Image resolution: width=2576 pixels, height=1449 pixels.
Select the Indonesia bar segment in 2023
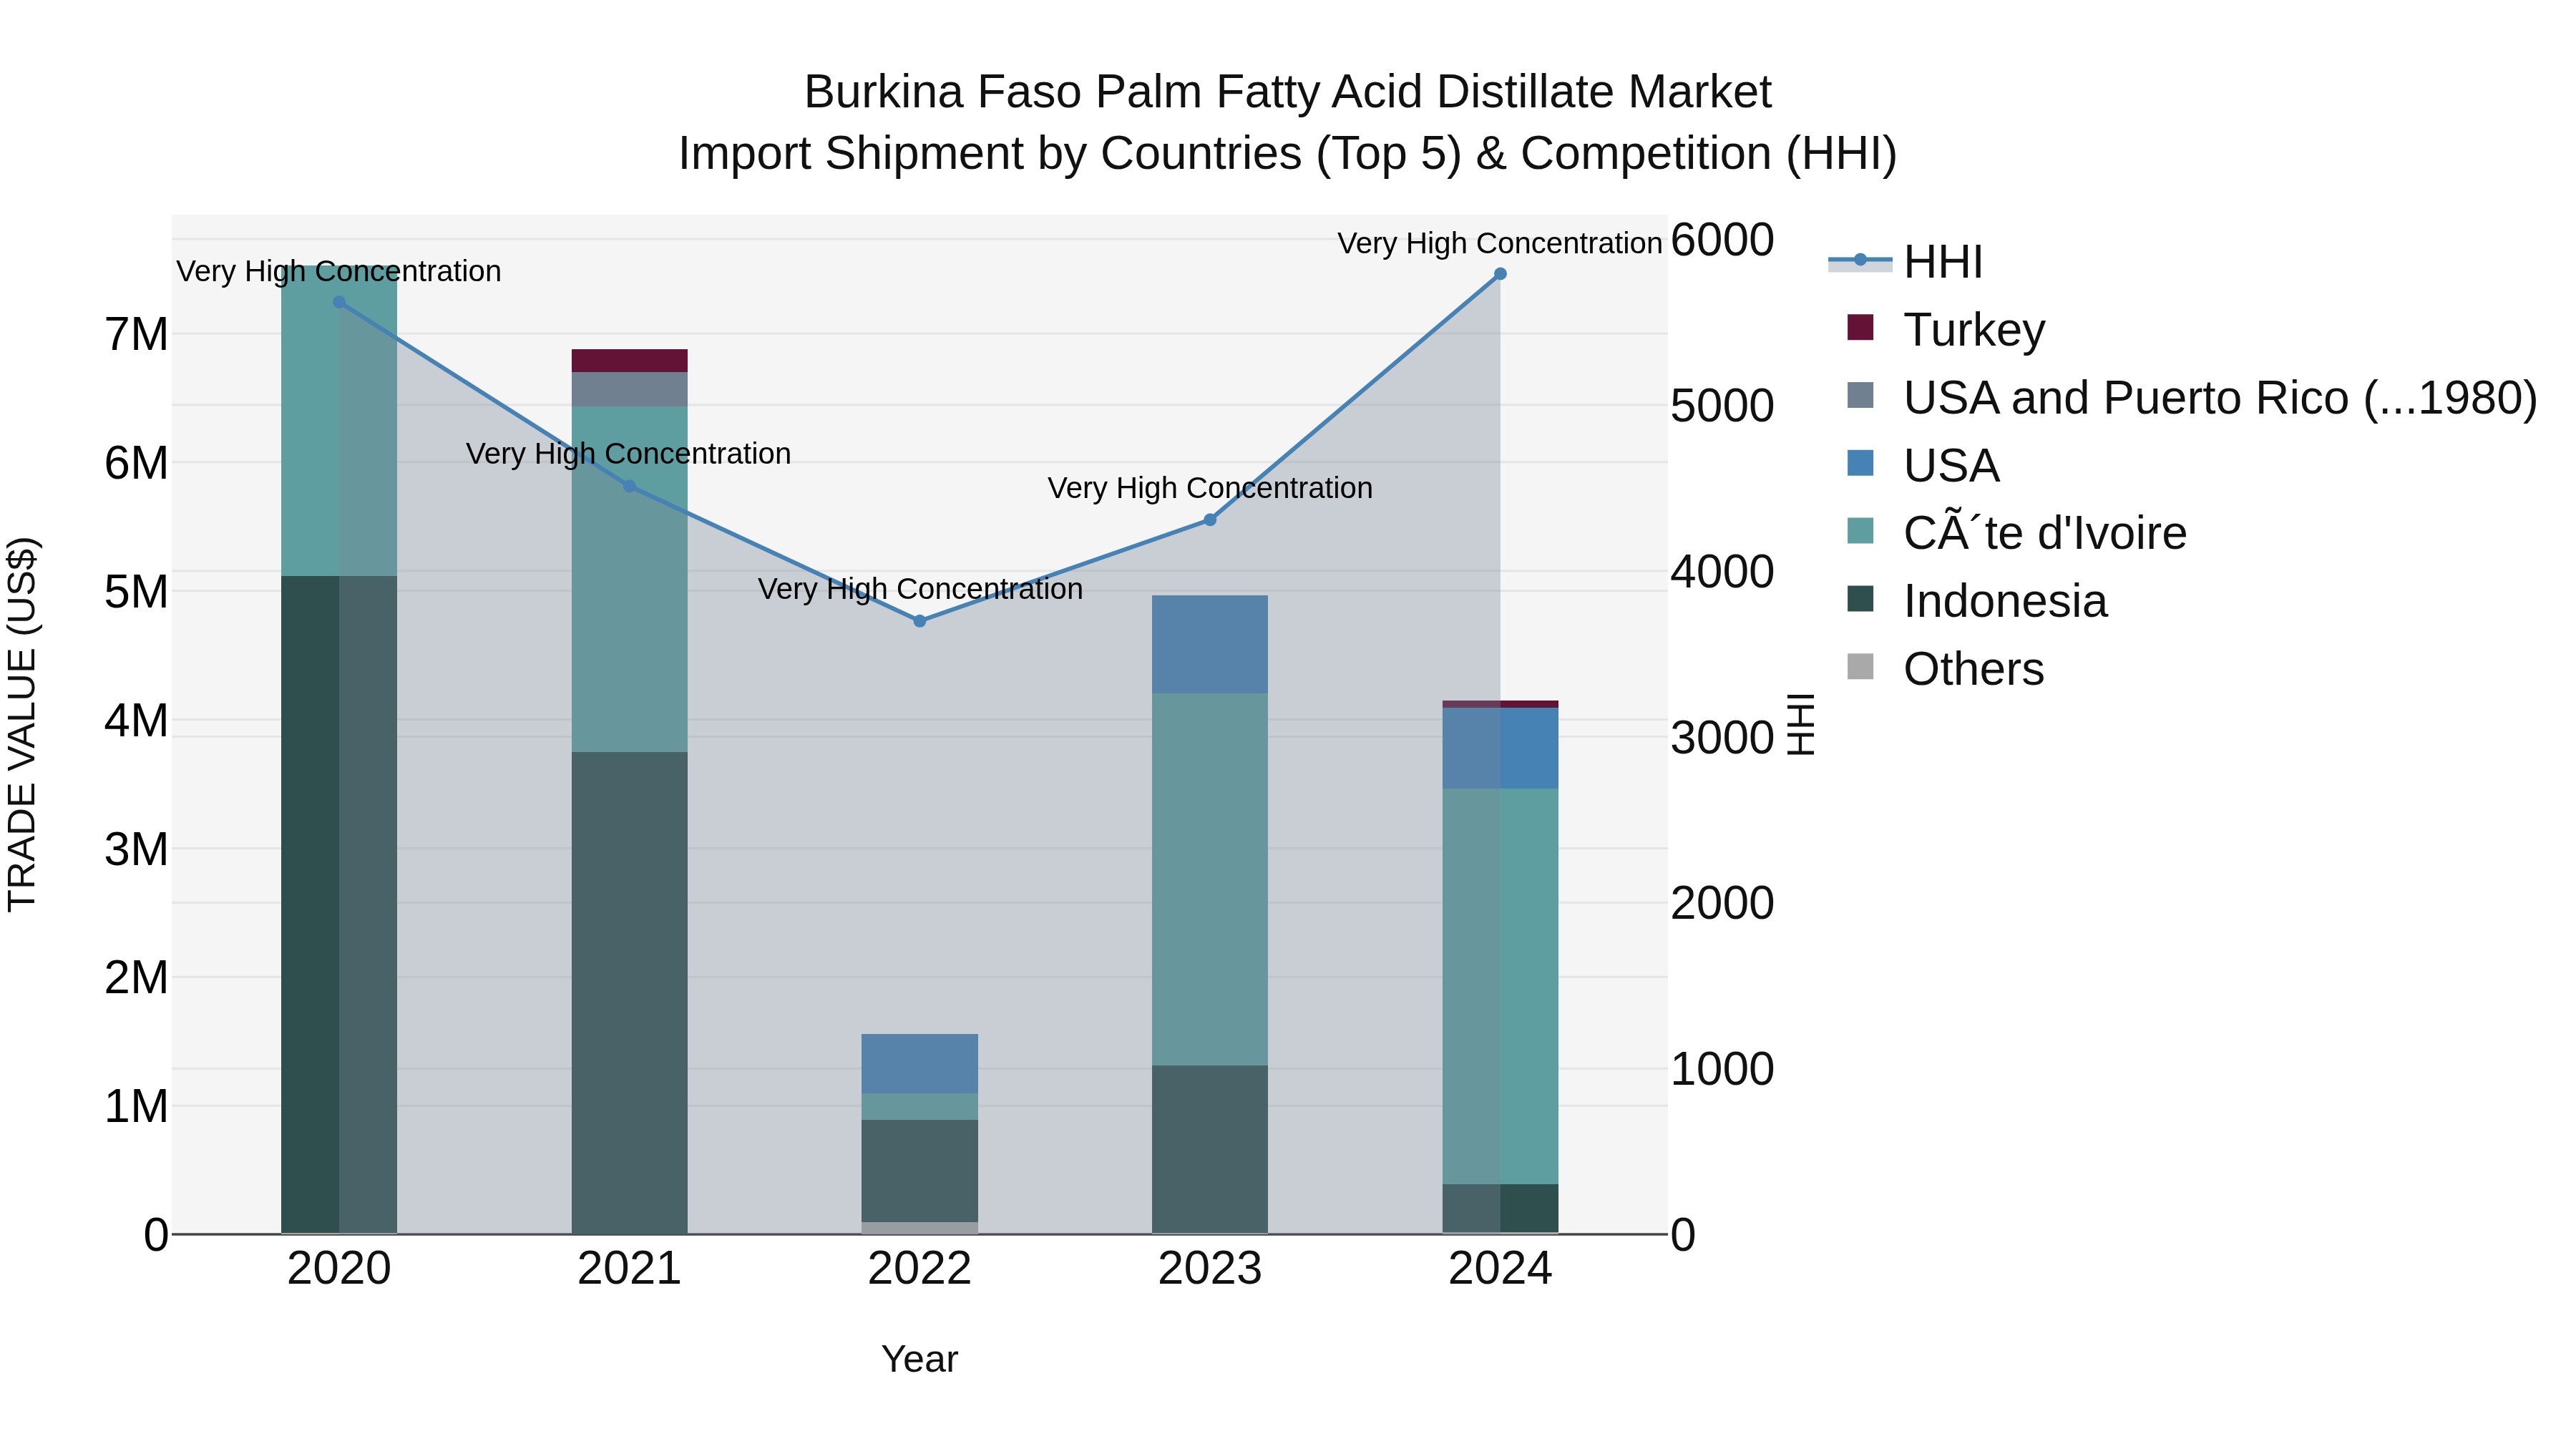click(1210, 1149)
